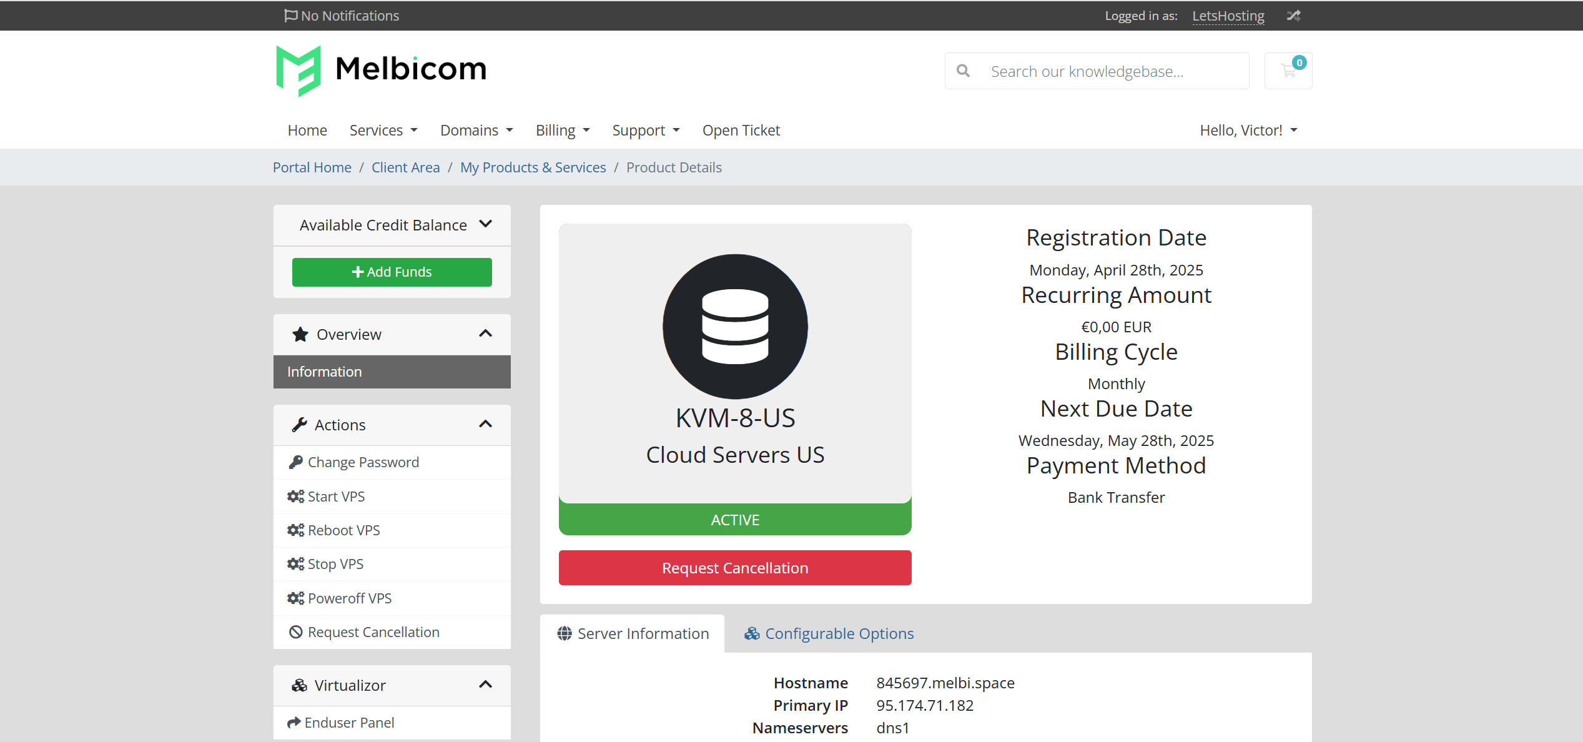Image resolution: width=1583 pixels, height=742 pixels.
Task: Click the Actions wrench icon
Action: point(299,425)
